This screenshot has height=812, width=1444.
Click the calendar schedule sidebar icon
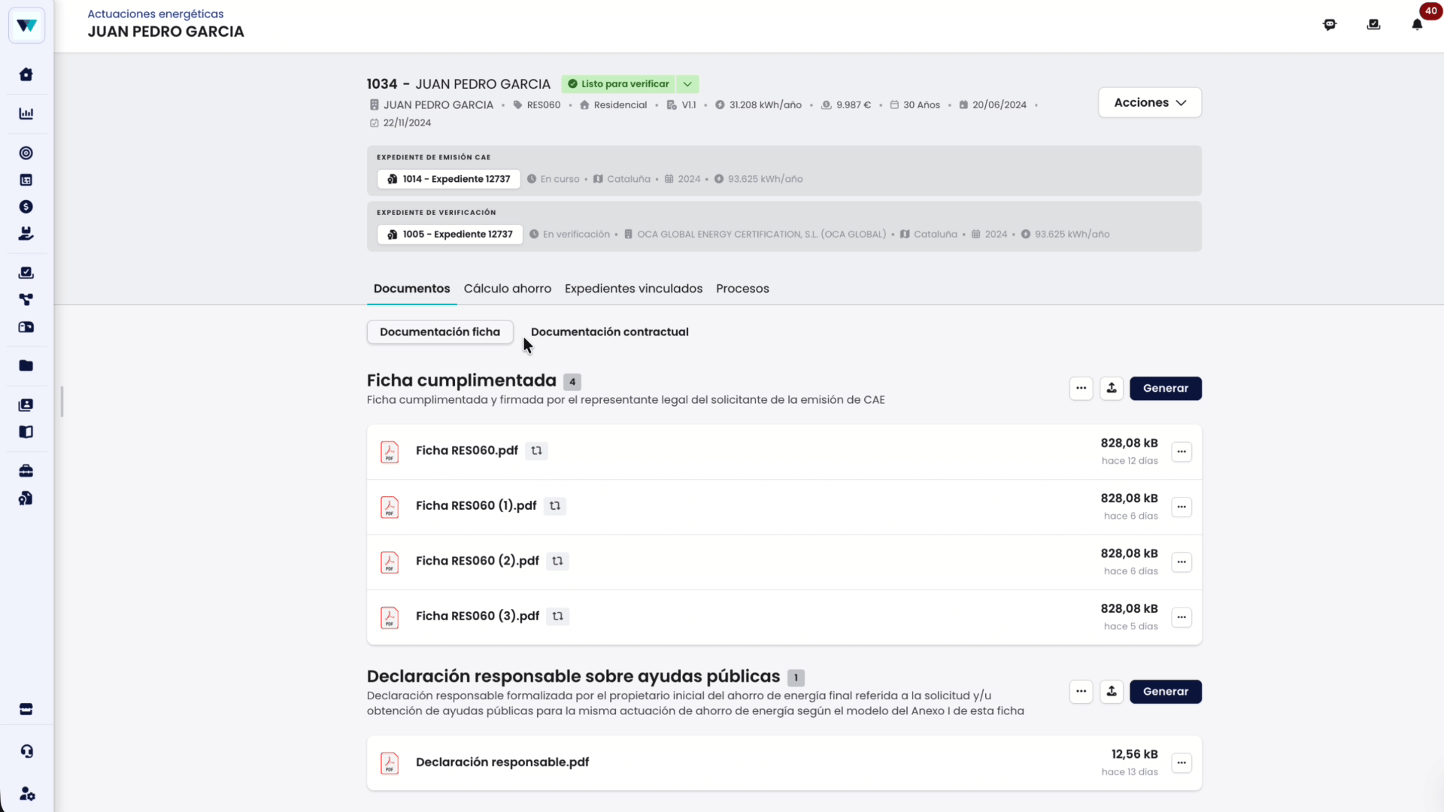coord(26,180)
